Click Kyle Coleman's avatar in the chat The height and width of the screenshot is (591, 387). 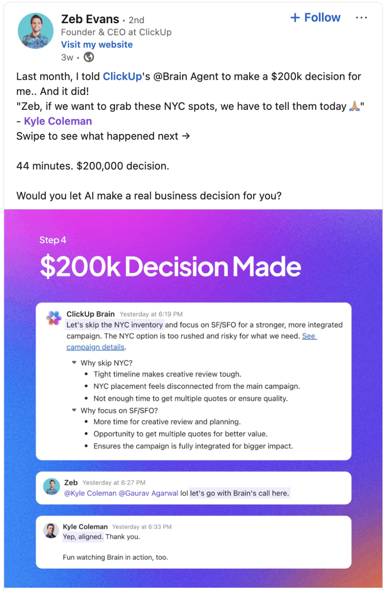(51, 531)
